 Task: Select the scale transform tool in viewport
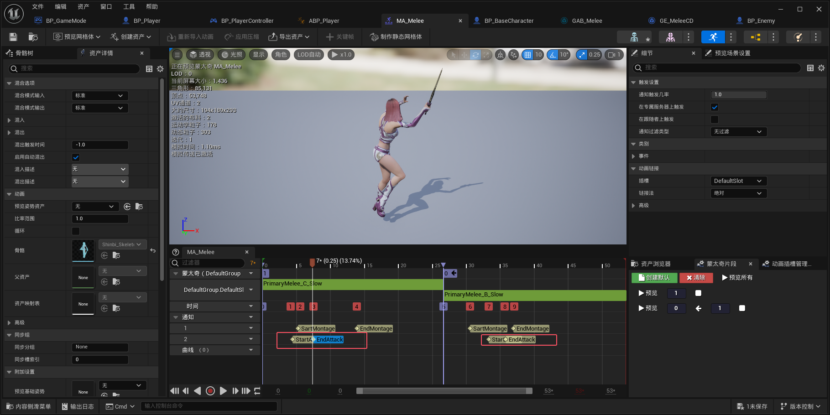pyautogui.click(x=486, y=55)
